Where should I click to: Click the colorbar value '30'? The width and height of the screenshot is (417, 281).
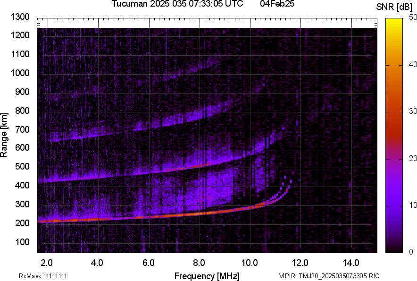[x=413, y=111]
